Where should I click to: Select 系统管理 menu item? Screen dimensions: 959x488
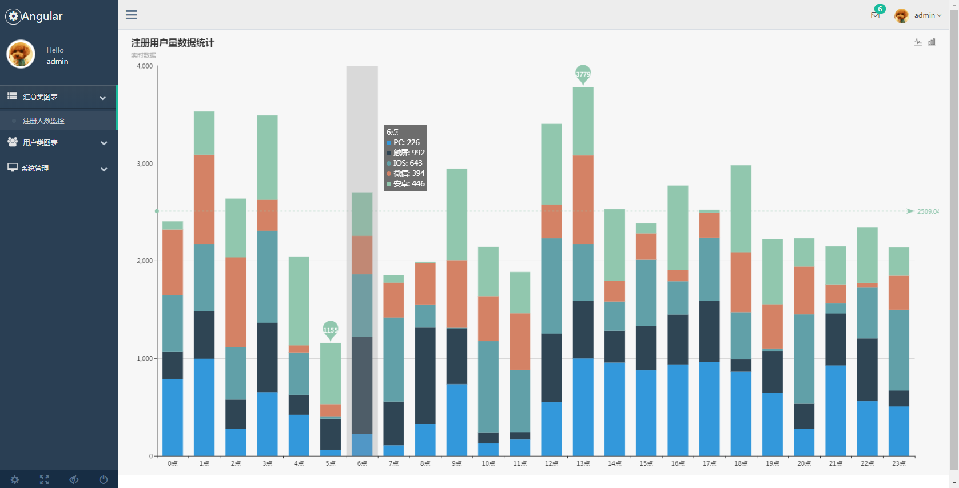(59, 169)
